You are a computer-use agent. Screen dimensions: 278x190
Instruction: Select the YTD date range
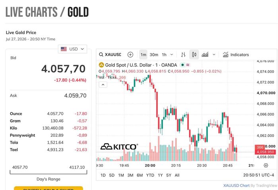click(150, 175)
